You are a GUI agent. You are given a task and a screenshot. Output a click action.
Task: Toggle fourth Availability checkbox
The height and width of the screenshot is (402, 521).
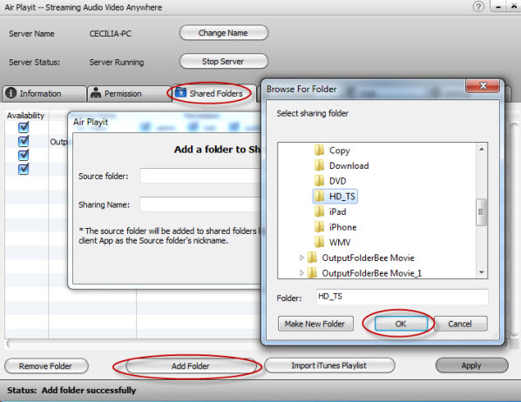pyautogui.click(x=24, y=169)
